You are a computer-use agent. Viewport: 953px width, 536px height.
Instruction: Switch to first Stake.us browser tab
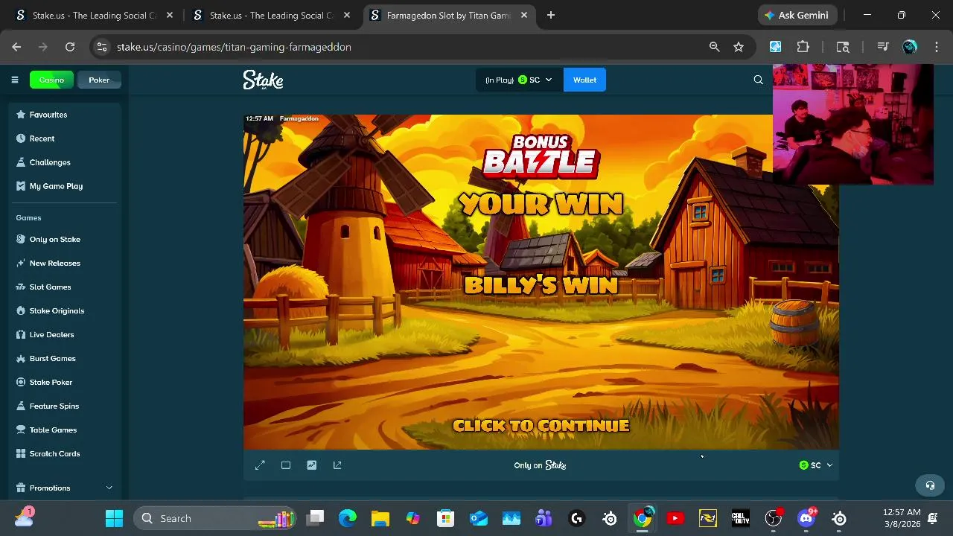tap(95, 15)
